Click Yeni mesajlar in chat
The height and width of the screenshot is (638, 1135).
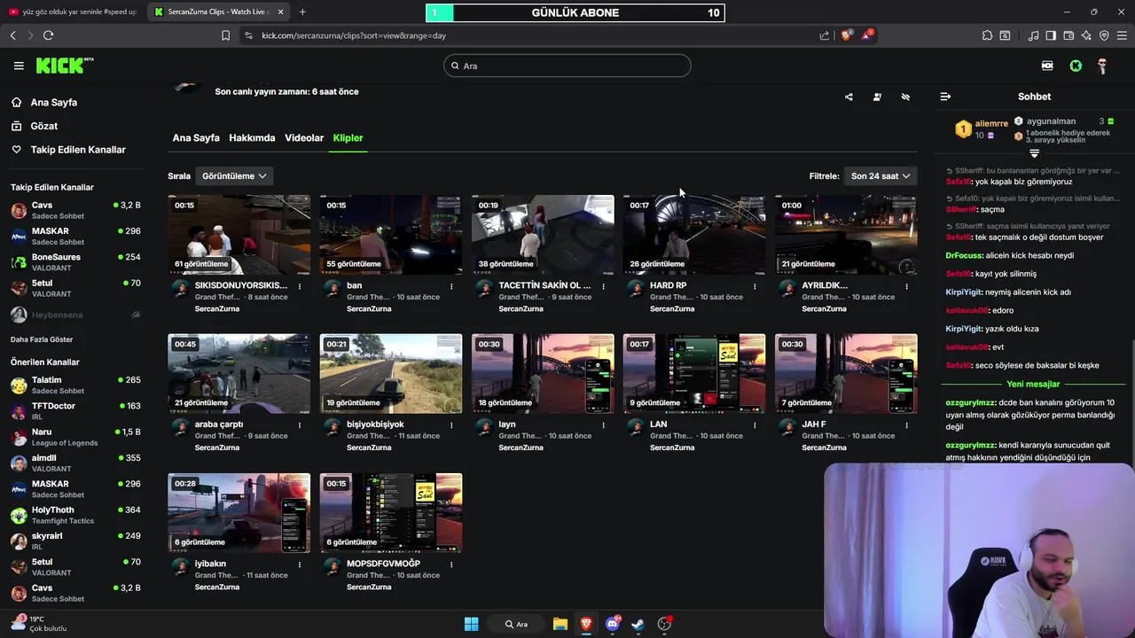click(1033, 385)
